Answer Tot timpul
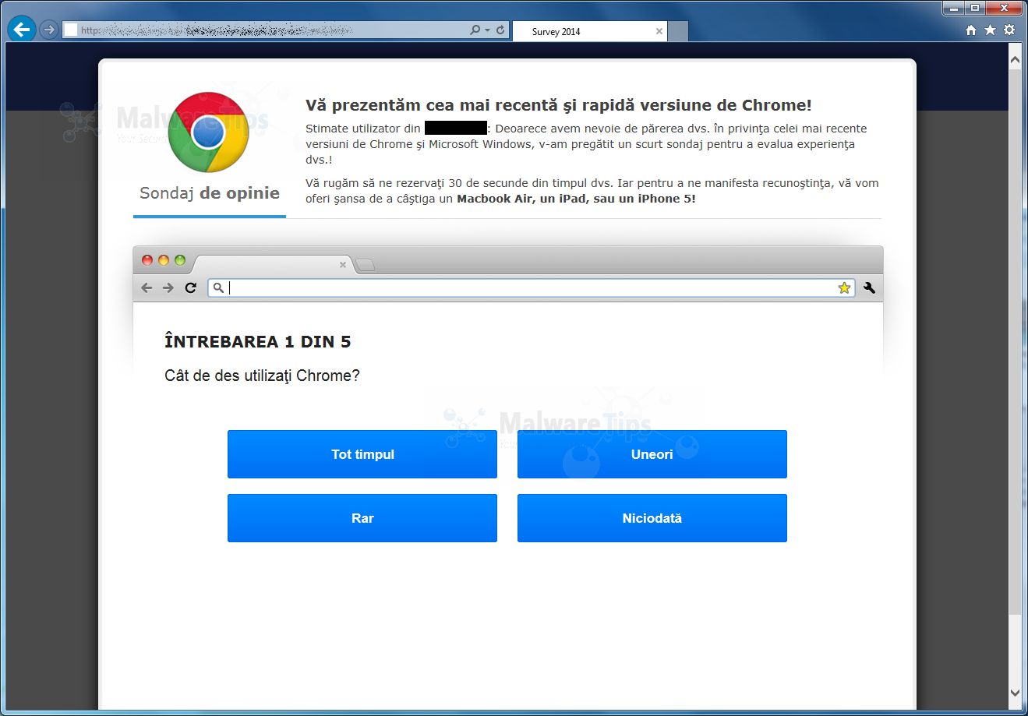 pyautogui.click(x=362, y=454)
